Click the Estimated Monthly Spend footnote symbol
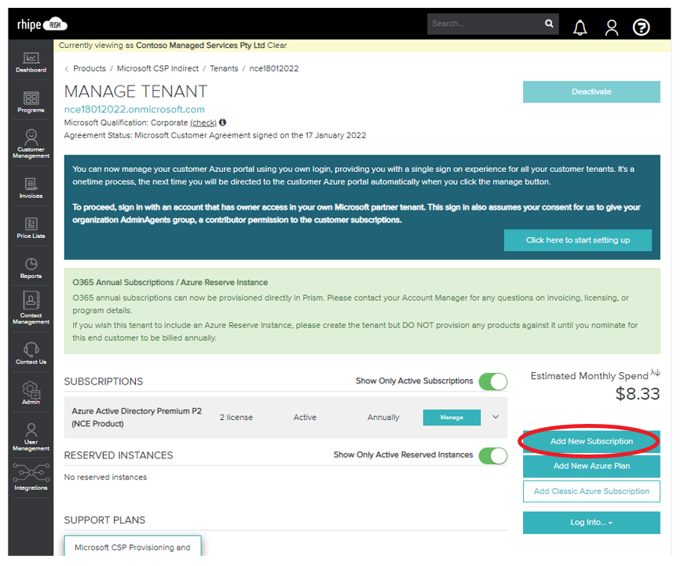This screenshot has height=566, width=688. [x=655, y=373]
